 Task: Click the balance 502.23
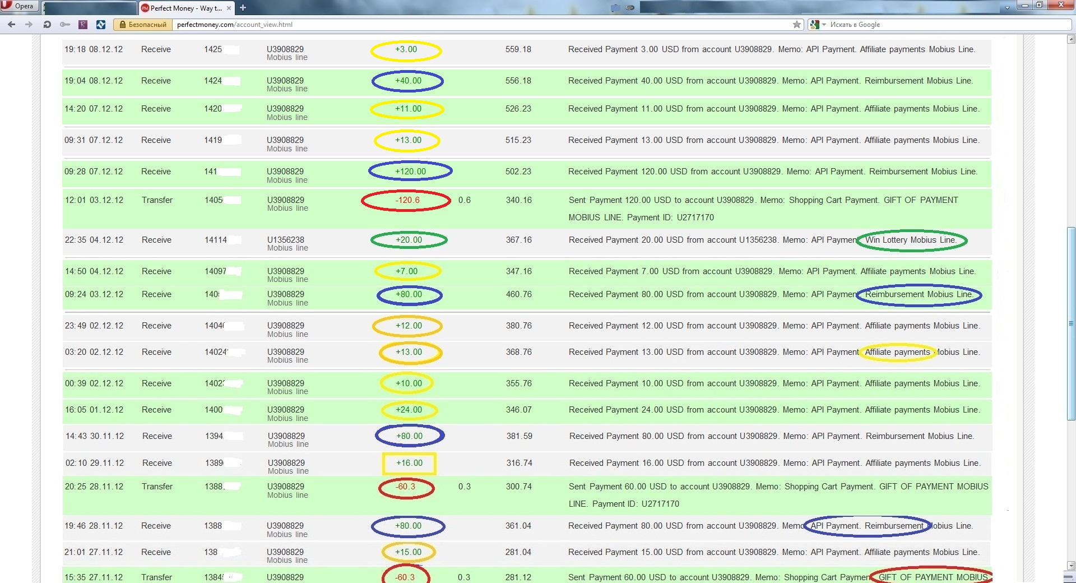tap(518, 172)
